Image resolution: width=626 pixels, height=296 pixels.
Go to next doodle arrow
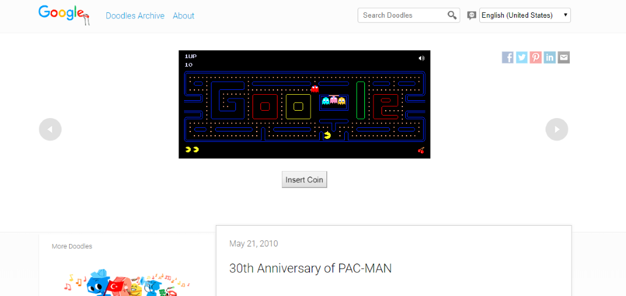556,130
